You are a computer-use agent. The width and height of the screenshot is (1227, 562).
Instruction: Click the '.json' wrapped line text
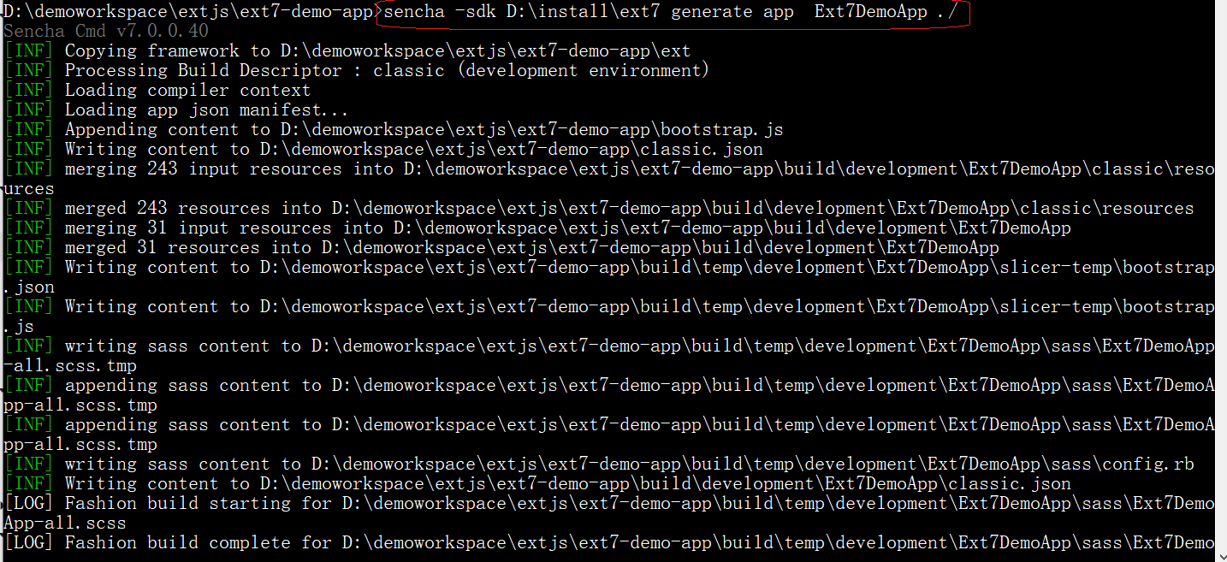29,287
